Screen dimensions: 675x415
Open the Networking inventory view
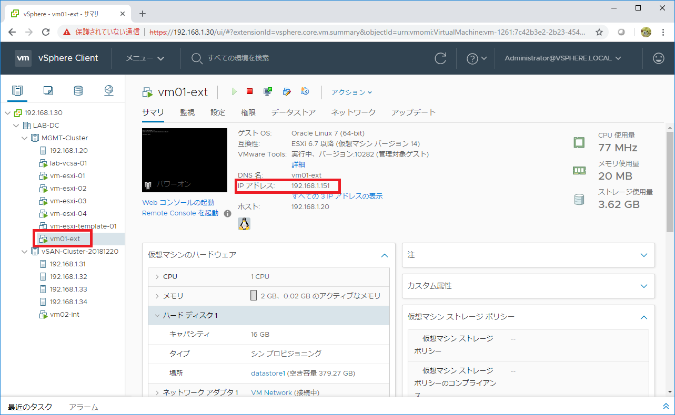coord(109,90)
